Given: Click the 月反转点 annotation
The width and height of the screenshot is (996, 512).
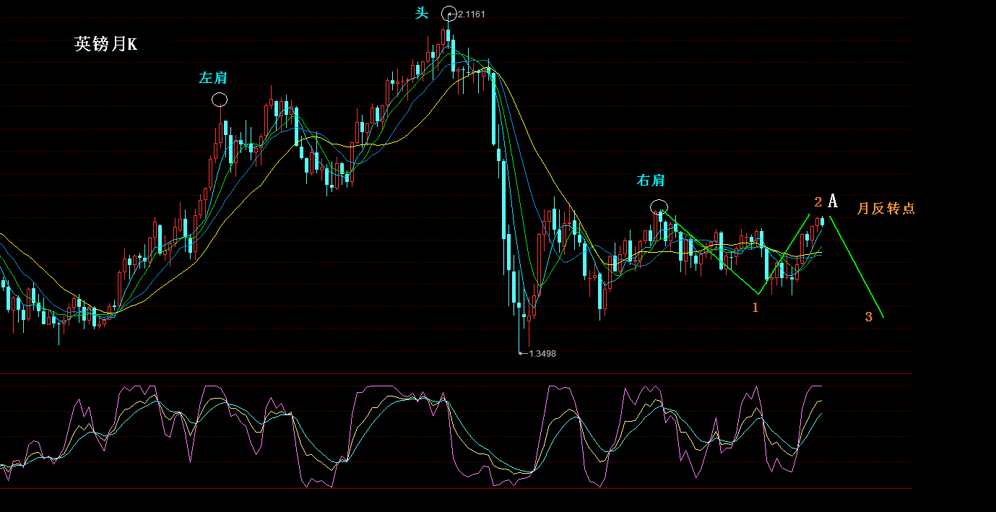Looking at the screenshot, I should tap(885, 209).
